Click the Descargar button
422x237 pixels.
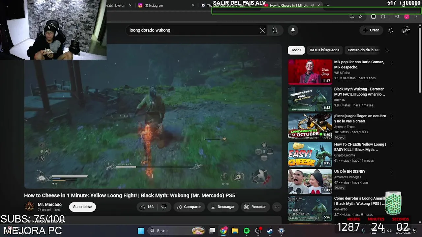pos(223,207)
